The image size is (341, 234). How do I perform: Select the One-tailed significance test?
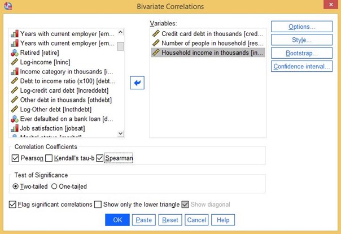[54, 186]
